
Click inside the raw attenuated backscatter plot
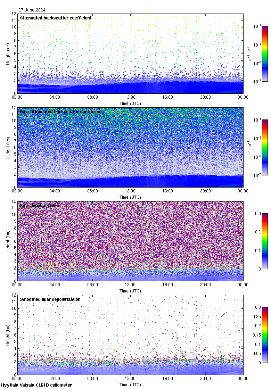coord(130,147)
